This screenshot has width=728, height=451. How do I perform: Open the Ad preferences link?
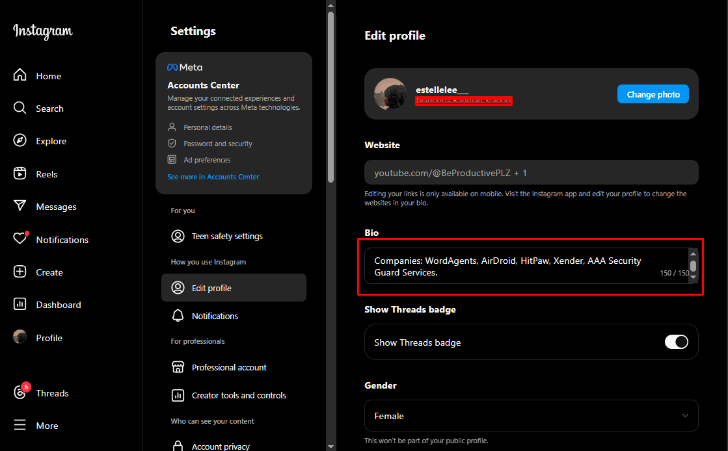207,160
